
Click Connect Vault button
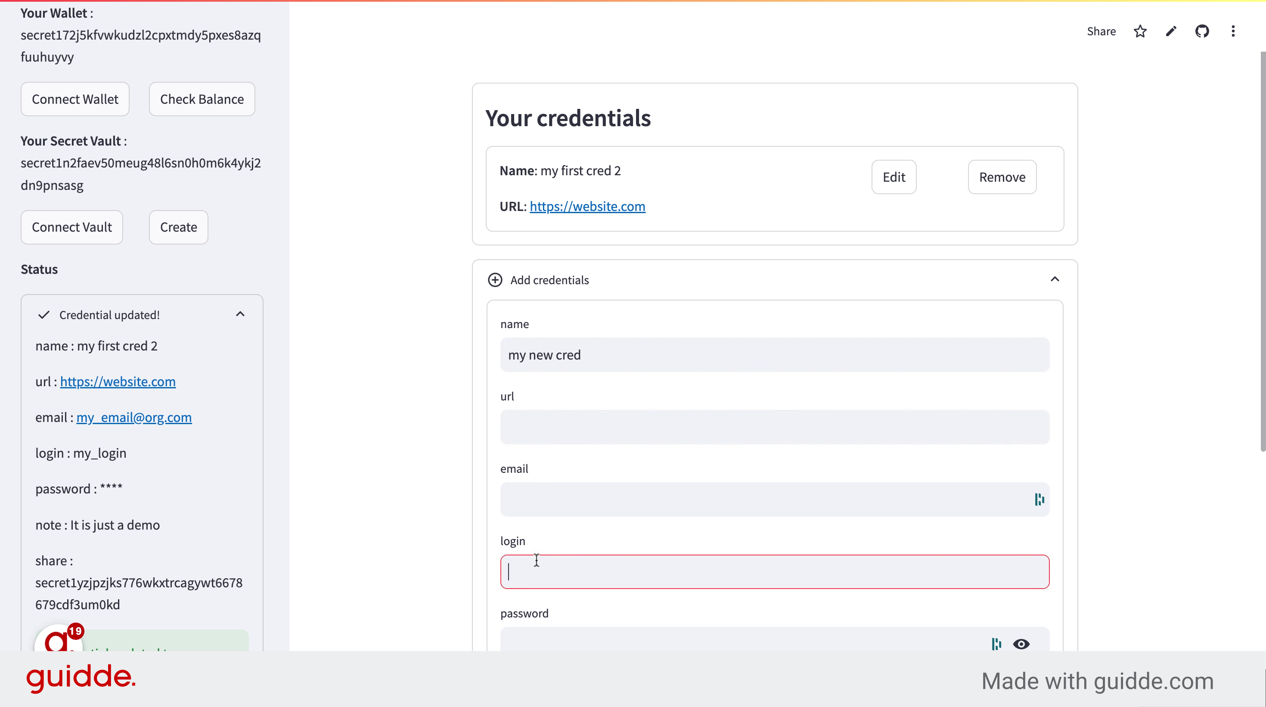pyautogui.click(x=71, y=227)
